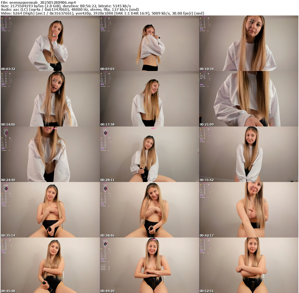Click the thumbnail stamped 00:21:09
This screenshot has width=299, height=293.
(x=249, y=99)
